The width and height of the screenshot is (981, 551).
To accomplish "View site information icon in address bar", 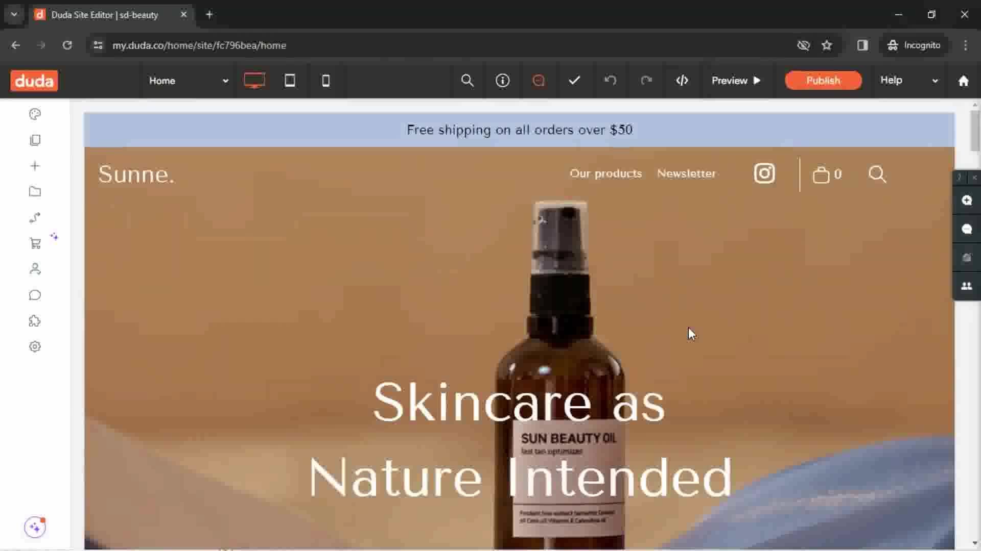I will (x=98, y=45).
